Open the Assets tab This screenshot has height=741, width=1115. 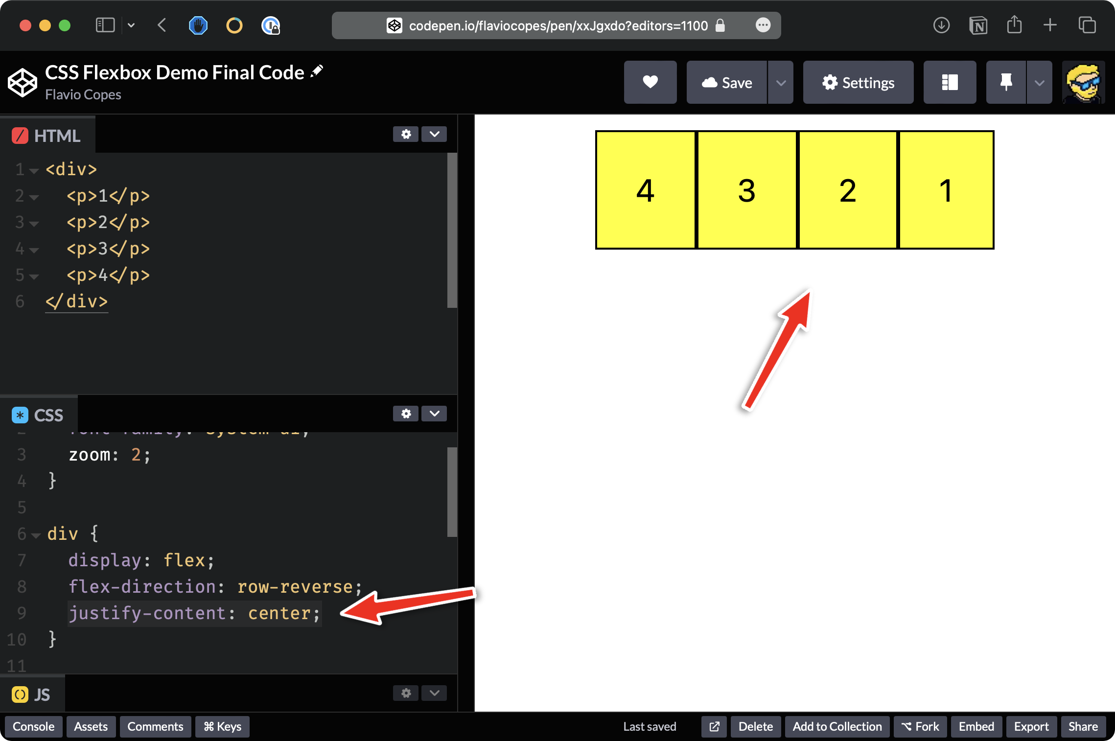[91, 726]
